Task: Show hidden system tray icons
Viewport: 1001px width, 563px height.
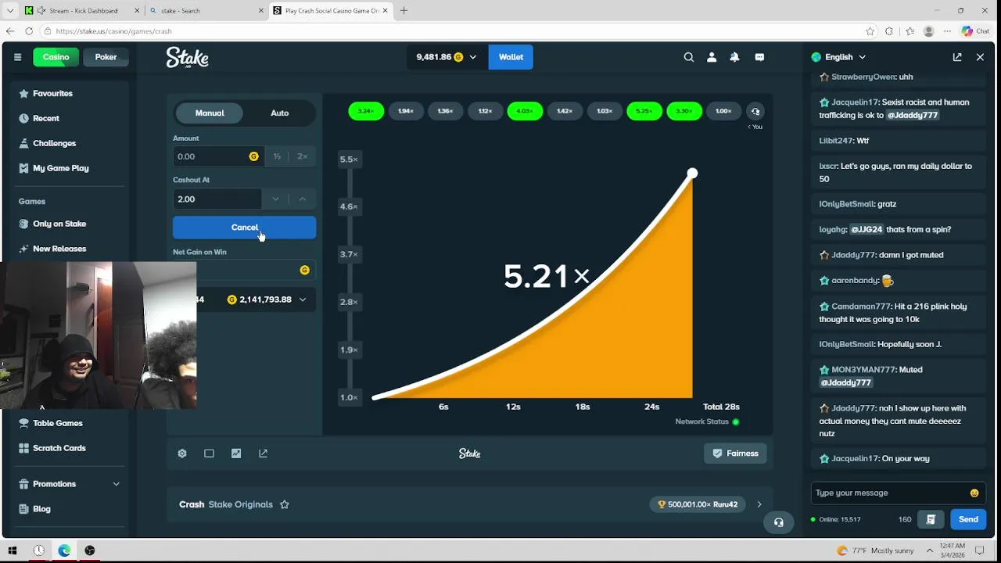Action: coord(929,550)
